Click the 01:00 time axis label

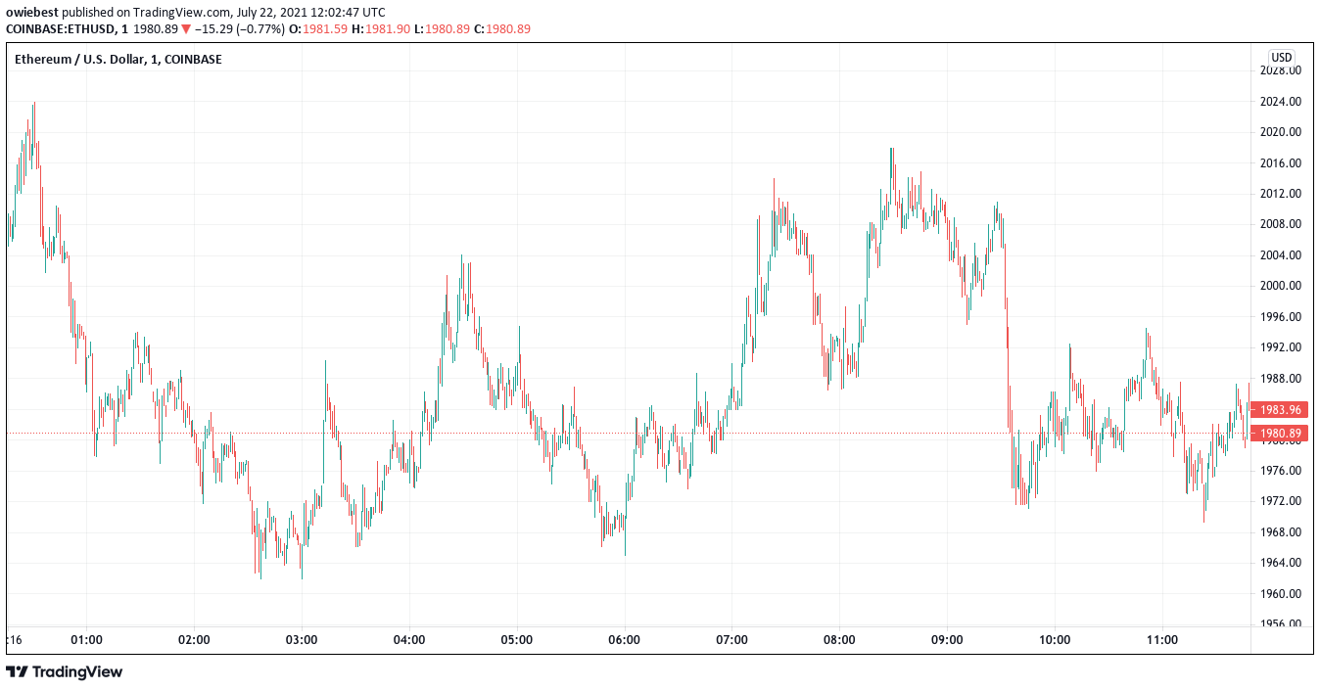coord(87,641)
